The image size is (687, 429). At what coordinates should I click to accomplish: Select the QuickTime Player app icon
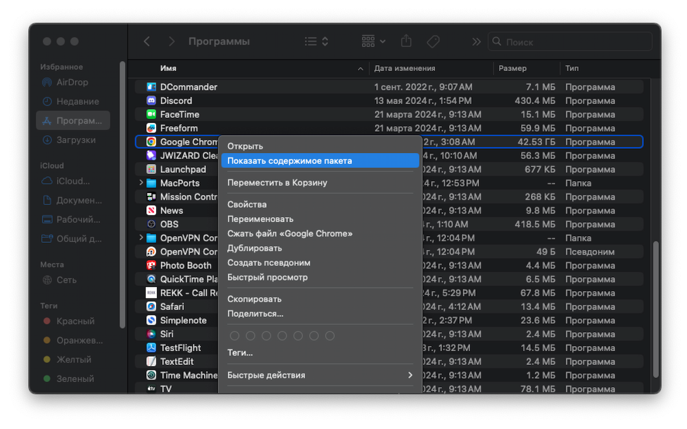151,280
